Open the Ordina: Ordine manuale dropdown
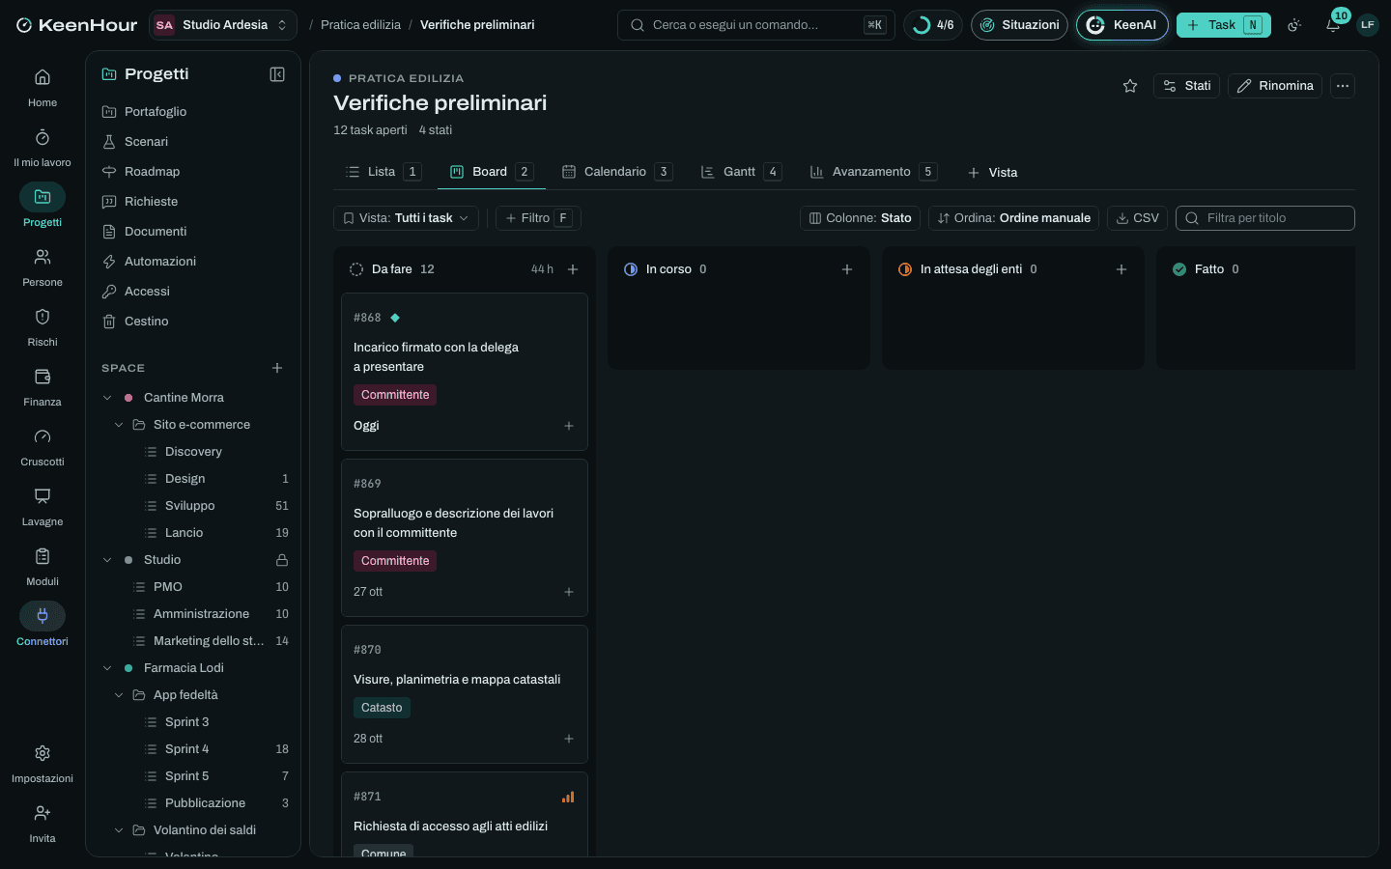The width and height of the screenshot is (1391, 869). click(1013, 218)
